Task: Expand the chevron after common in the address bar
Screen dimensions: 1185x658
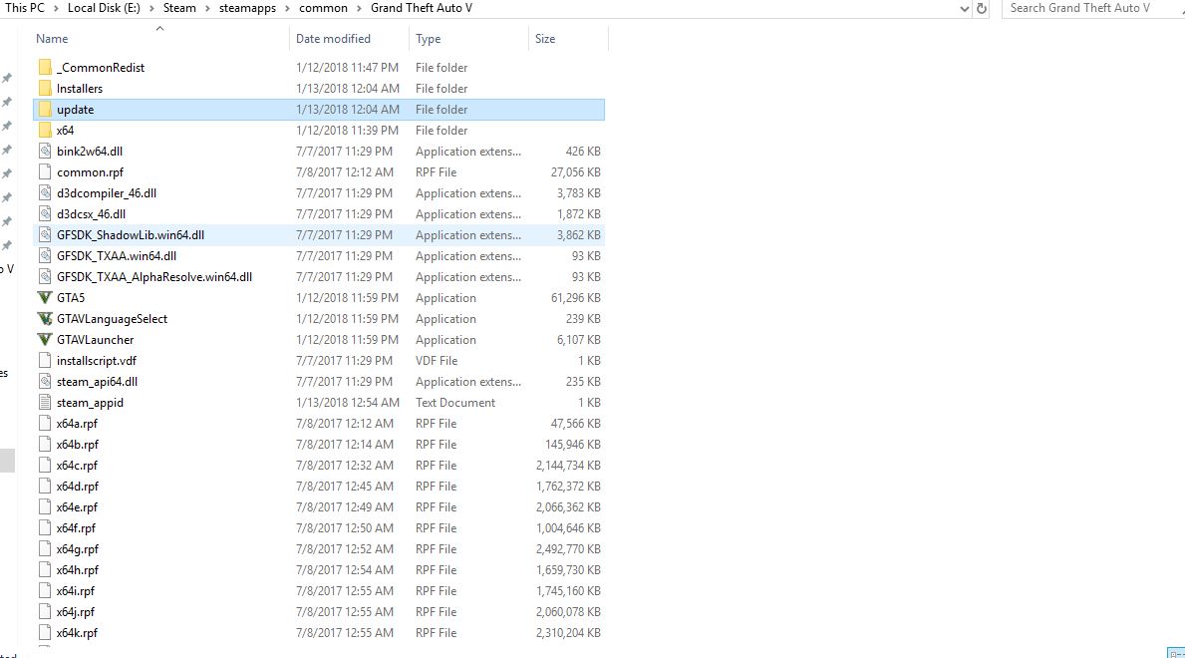Action: tap(359, 8)
